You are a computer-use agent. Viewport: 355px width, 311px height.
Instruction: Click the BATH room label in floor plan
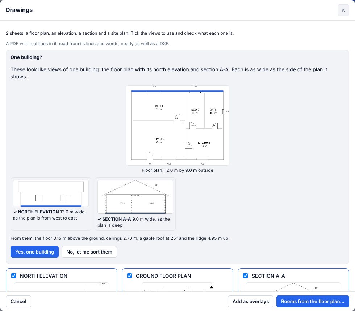click(x=213, y=110)
